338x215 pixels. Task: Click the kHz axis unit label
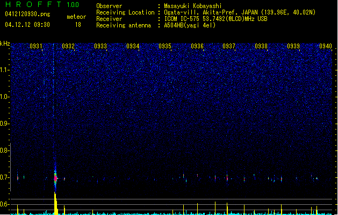click(5, 44)
